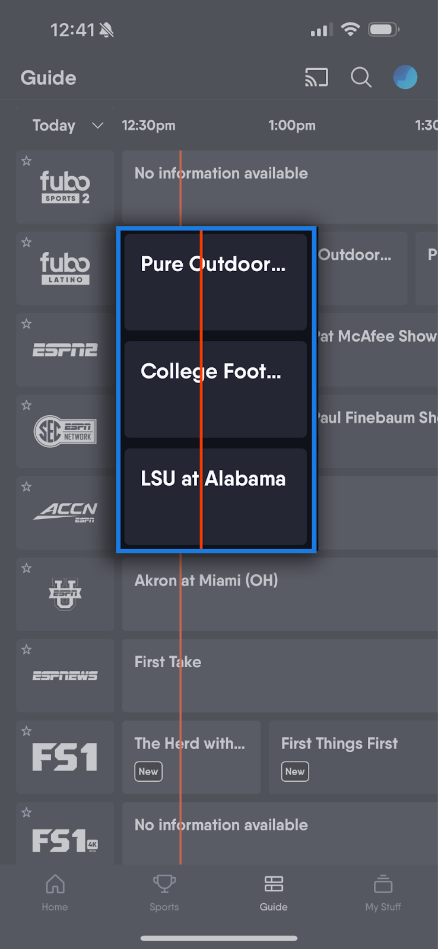The image size is (438, 949).
Task: Open the user profile avatar
Action: (405, 78)
